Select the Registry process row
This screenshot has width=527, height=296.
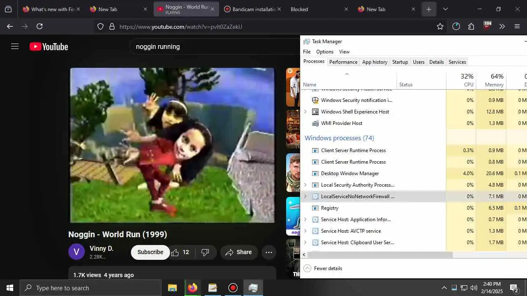coord(414,208)
